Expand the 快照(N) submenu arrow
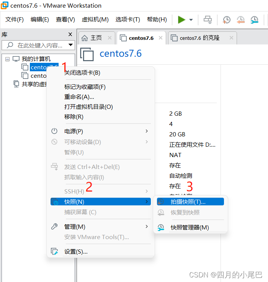Viewport: 268px width, 282px height. pyautogui.click(x=147, y=202)
